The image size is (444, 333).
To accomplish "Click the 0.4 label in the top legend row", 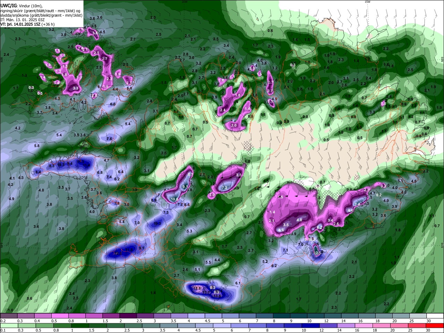I will [x=37, y=321].
